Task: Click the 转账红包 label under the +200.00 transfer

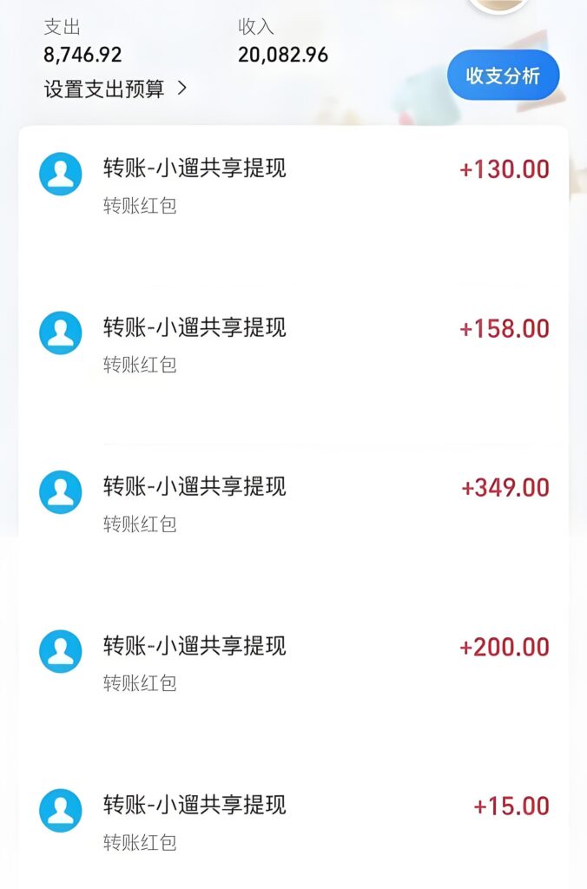Action: pos(140,683)
